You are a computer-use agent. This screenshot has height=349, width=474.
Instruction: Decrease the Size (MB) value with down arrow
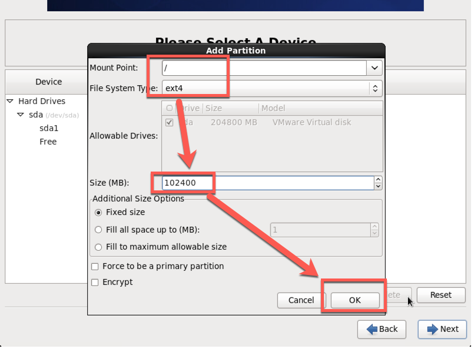(378, 186)
